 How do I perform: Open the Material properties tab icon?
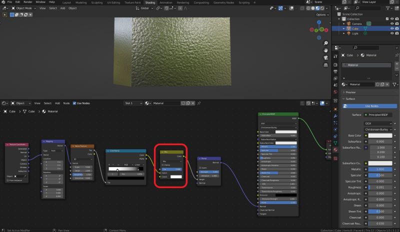click(335, 150)
